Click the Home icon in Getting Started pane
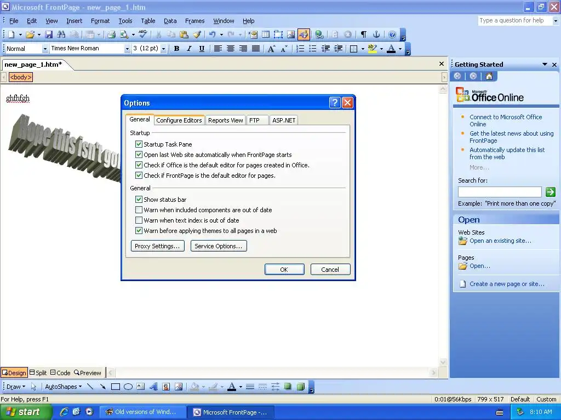 point(489,76)
